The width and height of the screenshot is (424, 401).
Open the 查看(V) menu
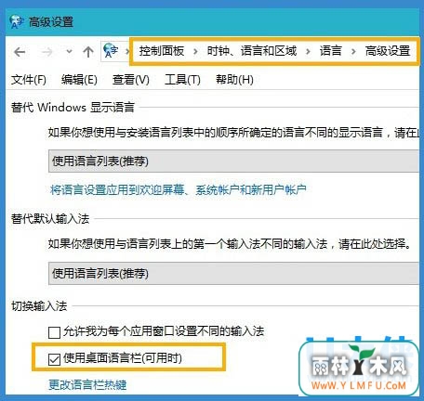tap(131, 80)
